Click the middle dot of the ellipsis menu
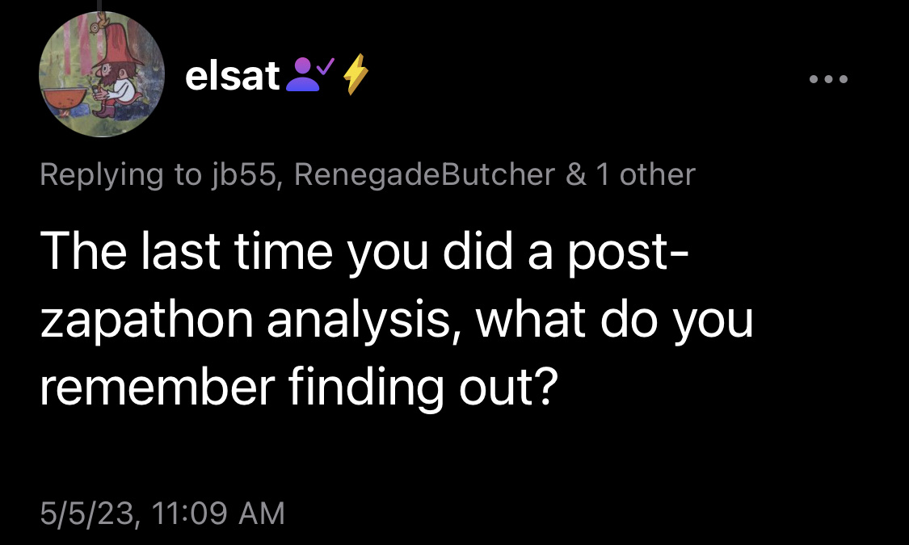909x545 pixels. (x=828, y=79)
